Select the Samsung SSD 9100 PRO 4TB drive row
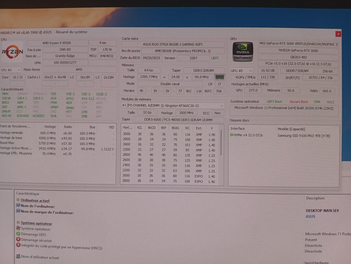Viewport: 351px width, 264px height. (x=284, y=136)
